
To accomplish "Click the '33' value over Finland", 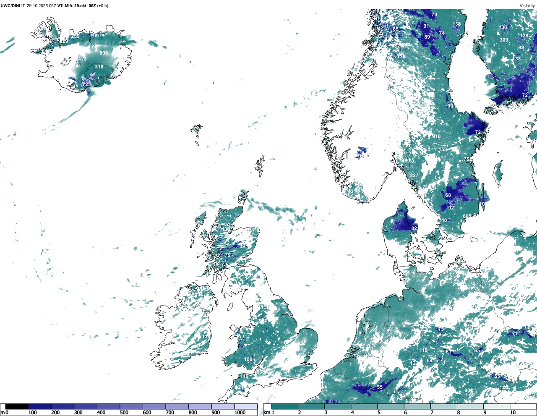I will point(518,59).
